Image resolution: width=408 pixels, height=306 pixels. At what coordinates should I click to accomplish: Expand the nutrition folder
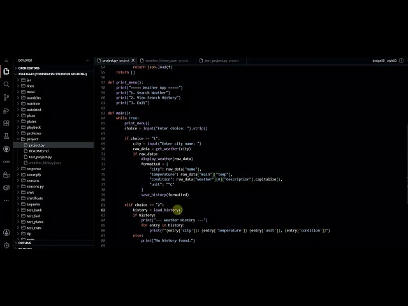pyautogui.click(x=54, y=103)
